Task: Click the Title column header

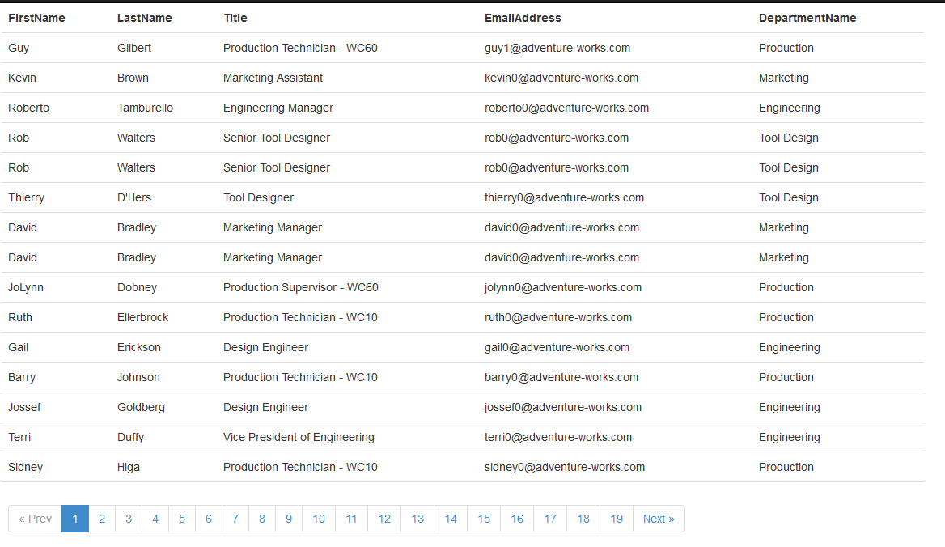Action: tap(235, 18)
